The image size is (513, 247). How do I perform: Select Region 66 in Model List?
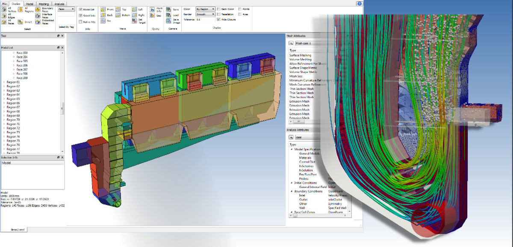(x=13, y=103)
